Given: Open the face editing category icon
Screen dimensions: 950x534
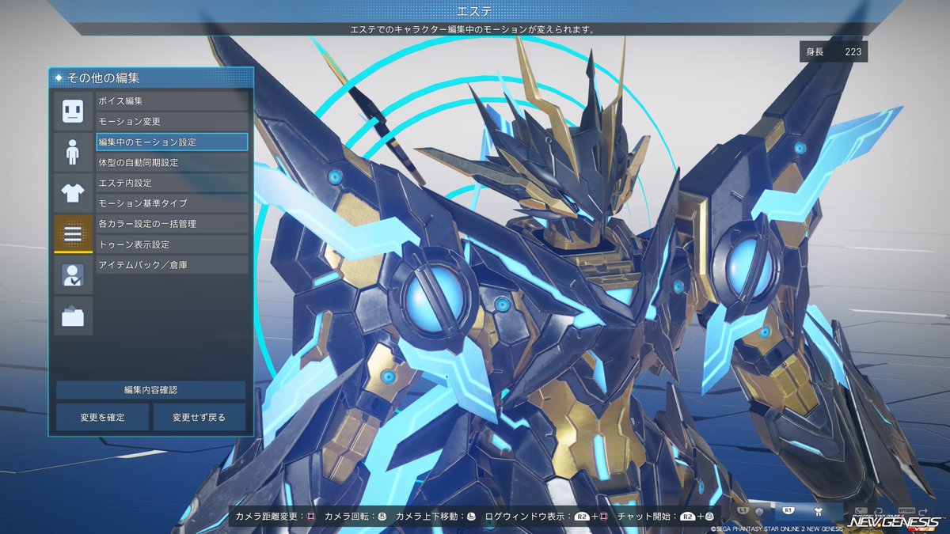Looking at the screenshot, I should [x=73, y=112].
